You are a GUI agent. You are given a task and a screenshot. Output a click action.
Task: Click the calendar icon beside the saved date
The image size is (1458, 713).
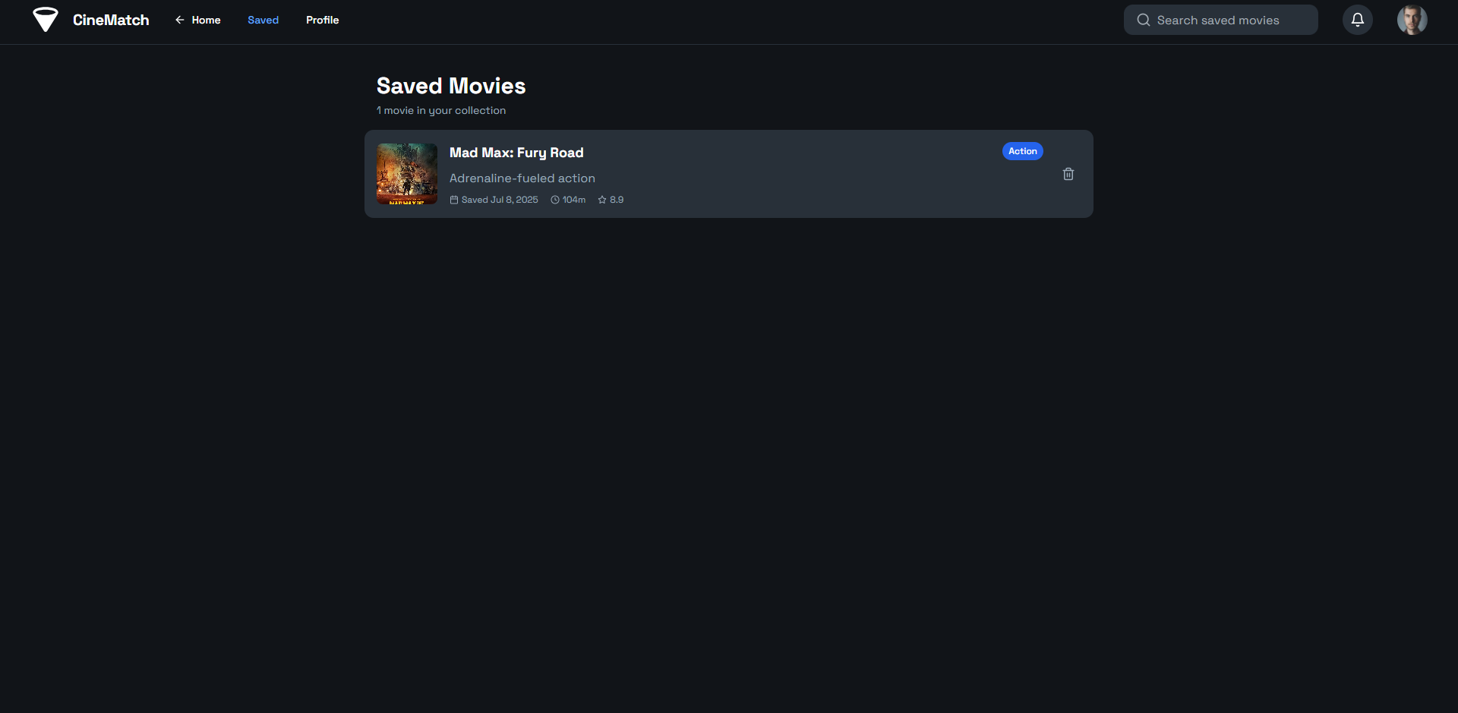(x=453, y=199)
